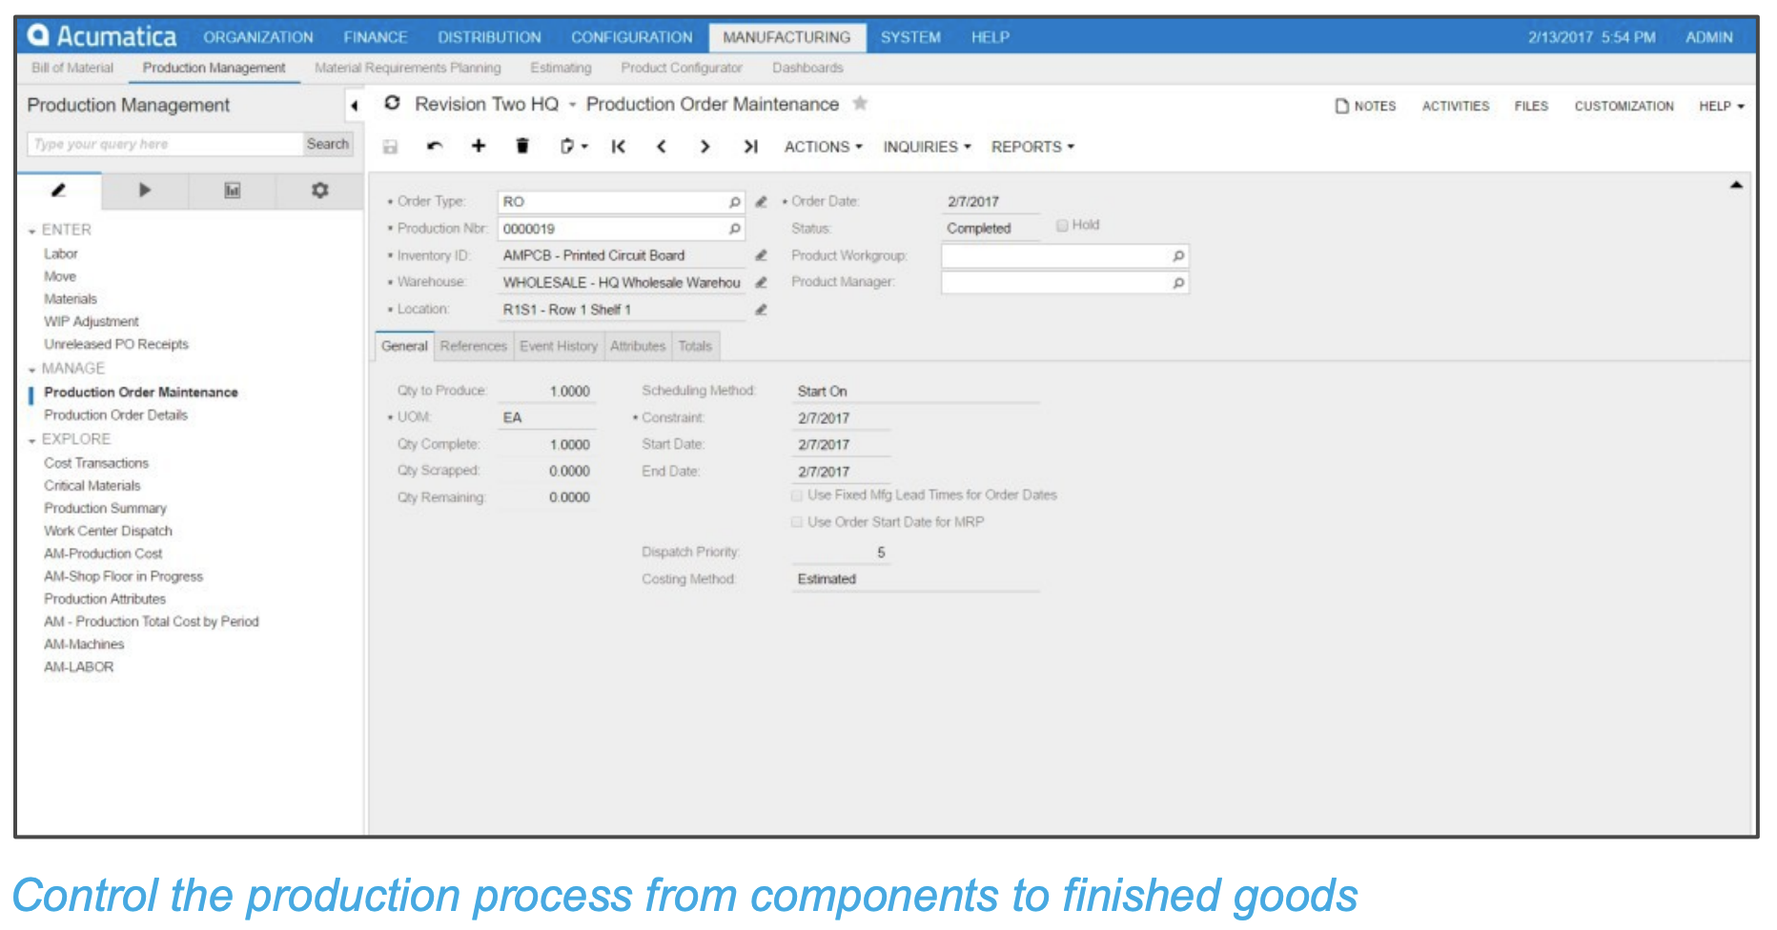Click the Acumatica logo

click(101, 36)
